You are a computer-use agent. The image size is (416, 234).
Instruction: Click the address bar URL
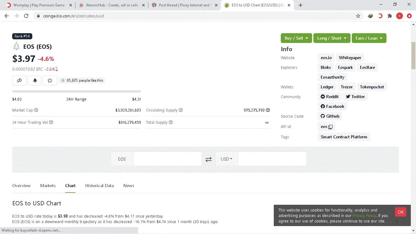click(73, 16)
